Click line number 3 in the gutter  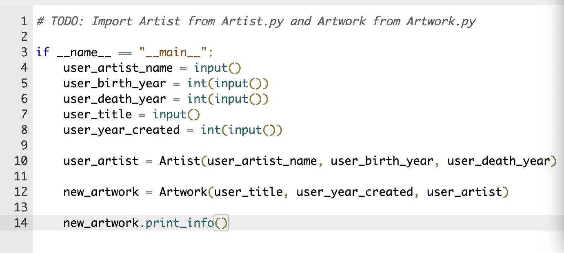(x=23, y=52)
